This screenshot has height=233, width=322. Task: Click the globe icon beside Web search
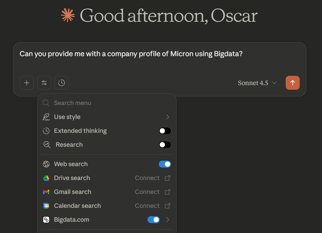(46, 164)
